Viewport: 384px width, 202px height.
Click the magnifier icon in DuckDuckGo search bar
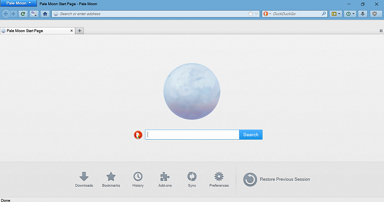(324, 14)
